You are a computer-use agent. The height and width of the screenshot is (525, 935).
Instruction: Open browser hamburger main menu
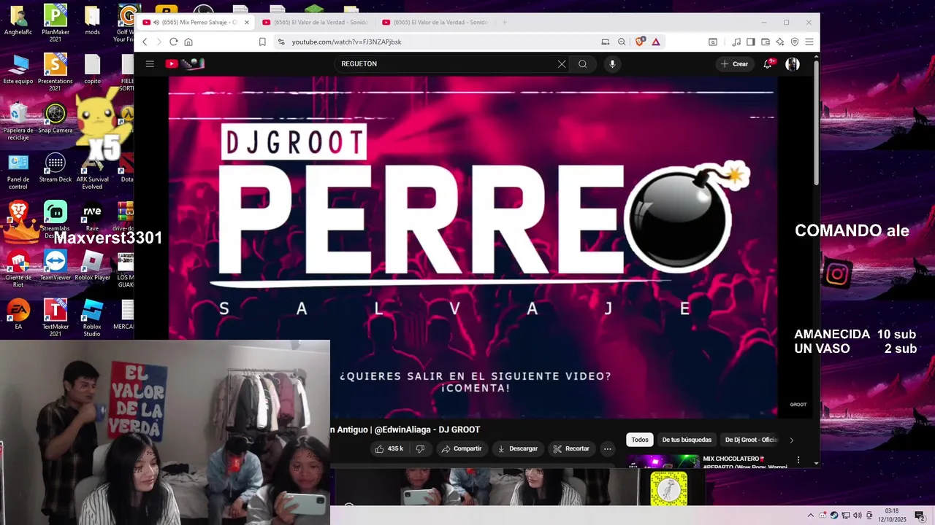click(x=809, y=42)
